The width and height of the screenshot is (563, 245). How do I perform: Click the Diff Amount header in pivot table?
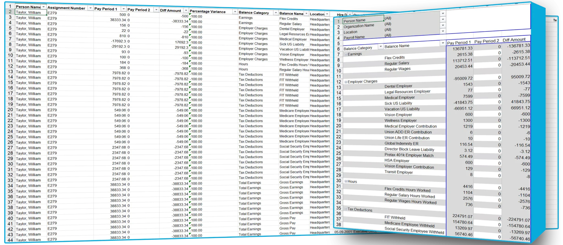(x=514, y=40)
